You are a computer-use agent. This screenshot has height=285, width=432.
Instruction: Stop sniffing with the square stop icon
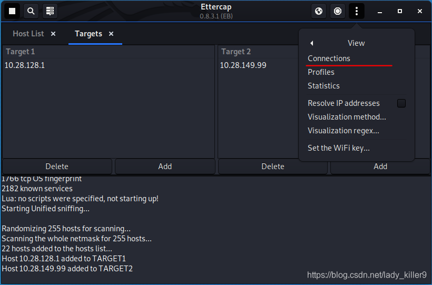coord(12,11)
